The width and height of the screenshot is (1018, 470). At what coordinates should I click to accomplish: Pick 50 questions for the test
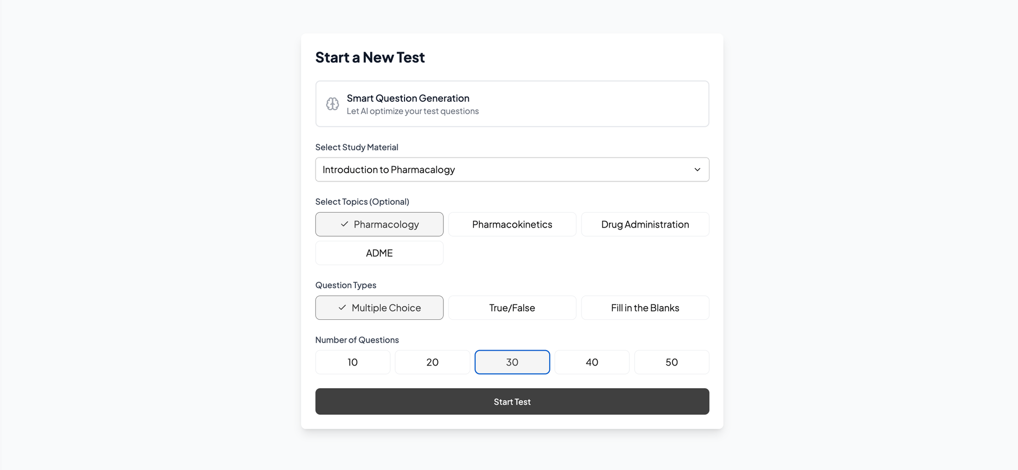click(671, 362)
